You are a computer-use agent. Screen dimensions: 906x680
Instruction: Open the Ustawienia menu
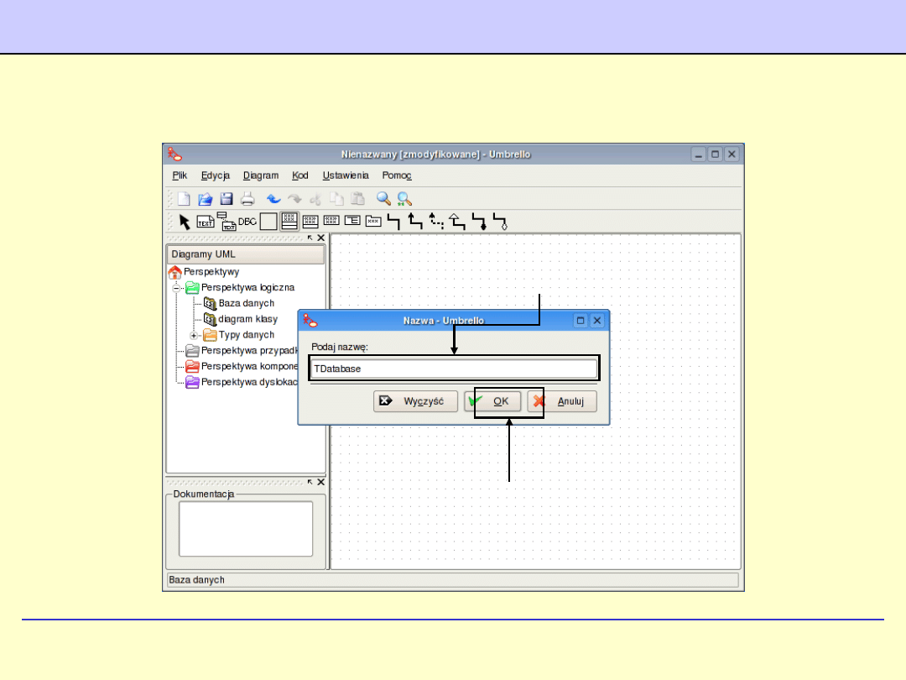click(346, 175)
